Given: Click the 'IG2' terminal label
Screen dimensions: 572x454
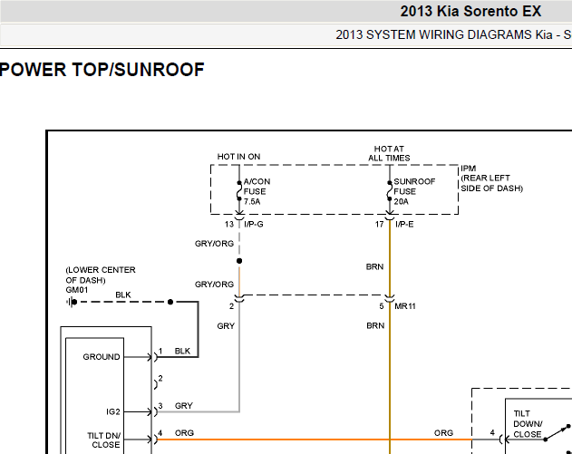Looking at the screenshot, I should [113, 412].
